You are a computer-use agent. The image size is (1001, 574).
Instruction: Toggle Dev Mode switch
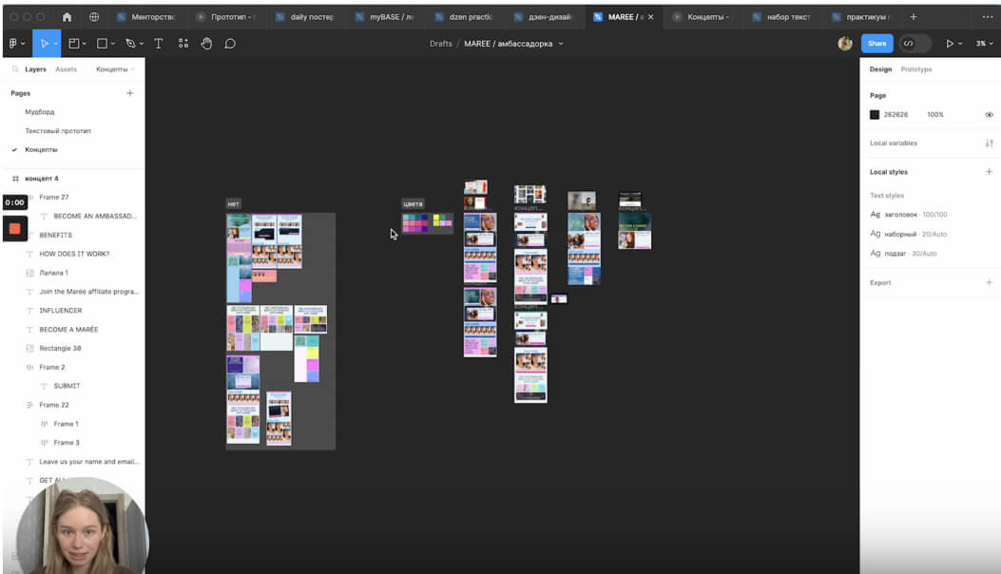(914, 44)
